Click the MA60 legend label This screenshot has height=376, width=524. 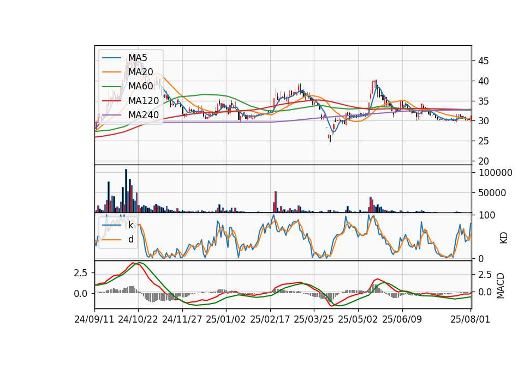[141, 86]
